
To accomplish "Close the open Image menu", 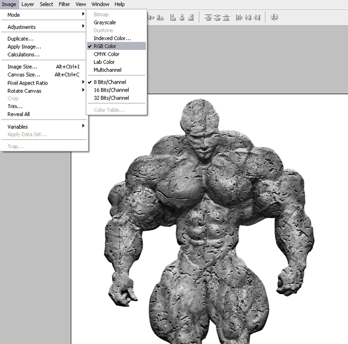I will tap(9, 4).
